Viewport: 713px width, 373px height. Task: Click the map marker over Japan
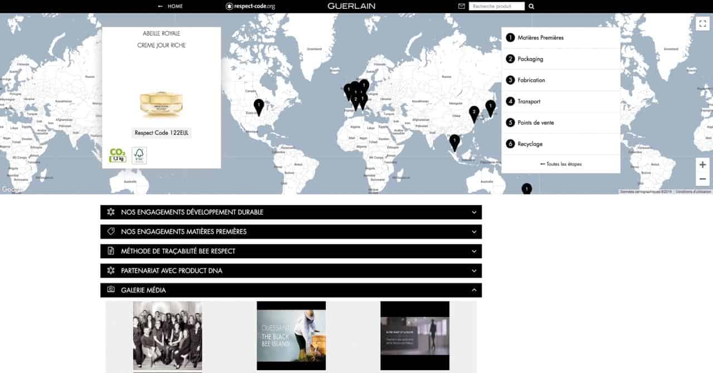tap(490, 107)
